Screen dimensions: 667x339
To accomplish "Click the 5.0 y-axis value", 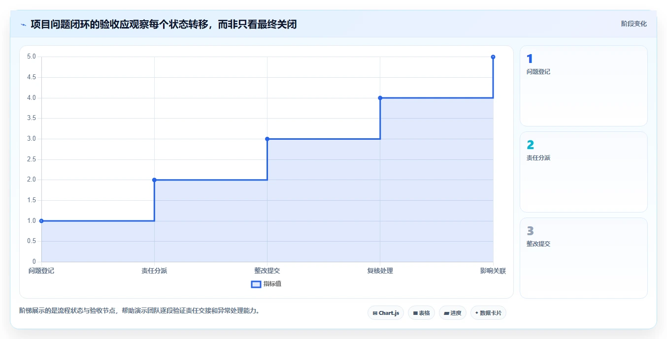I will pyautogui.click(x=32, y=57).
